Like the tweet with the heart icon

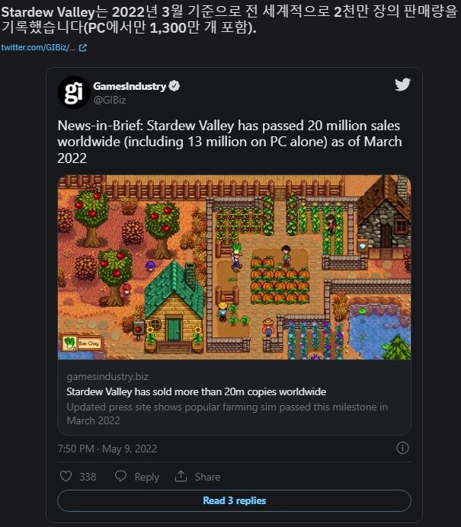click(65, 476)
